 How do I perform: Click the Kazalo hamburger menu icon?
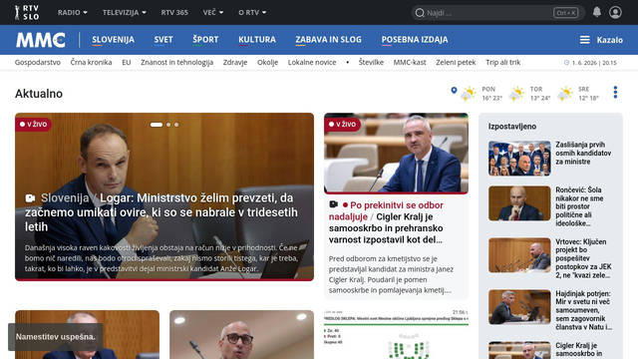(585, 40)
